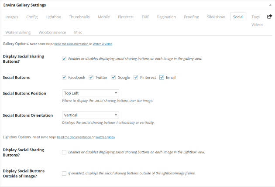This screenshot has width=275, height=187.
Task: Click the Social Buttons Orientation label
Action: tap(27, 116)
